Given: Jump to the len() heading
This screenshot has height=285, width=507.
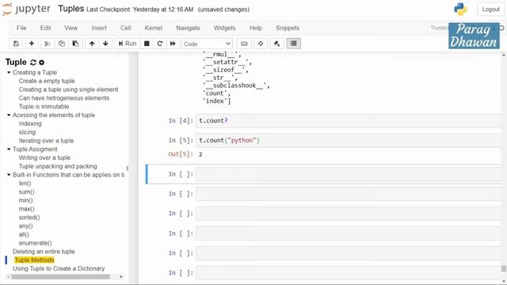Looking at the screenshot, I should [25, 183].
